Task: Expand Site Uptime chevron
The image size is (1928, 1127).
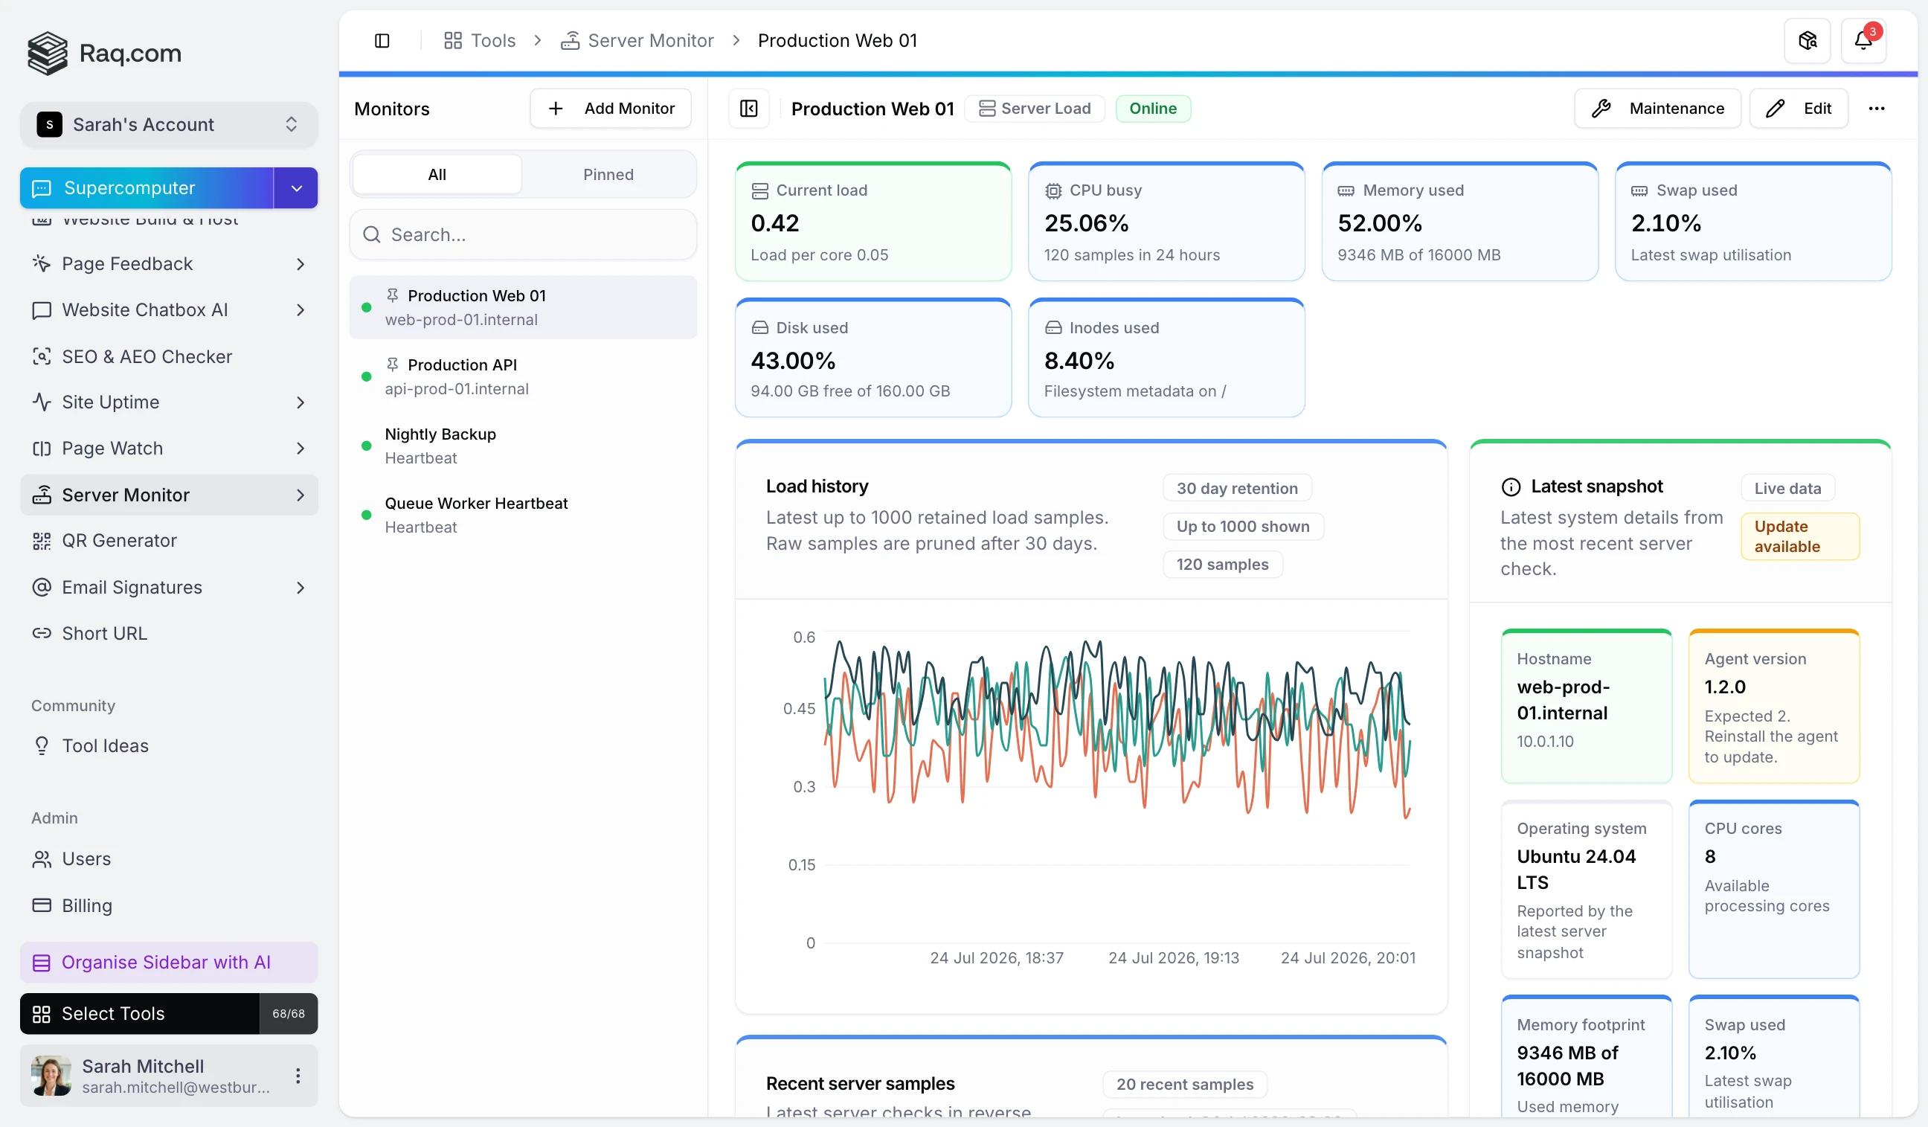Action: (301, 402)
